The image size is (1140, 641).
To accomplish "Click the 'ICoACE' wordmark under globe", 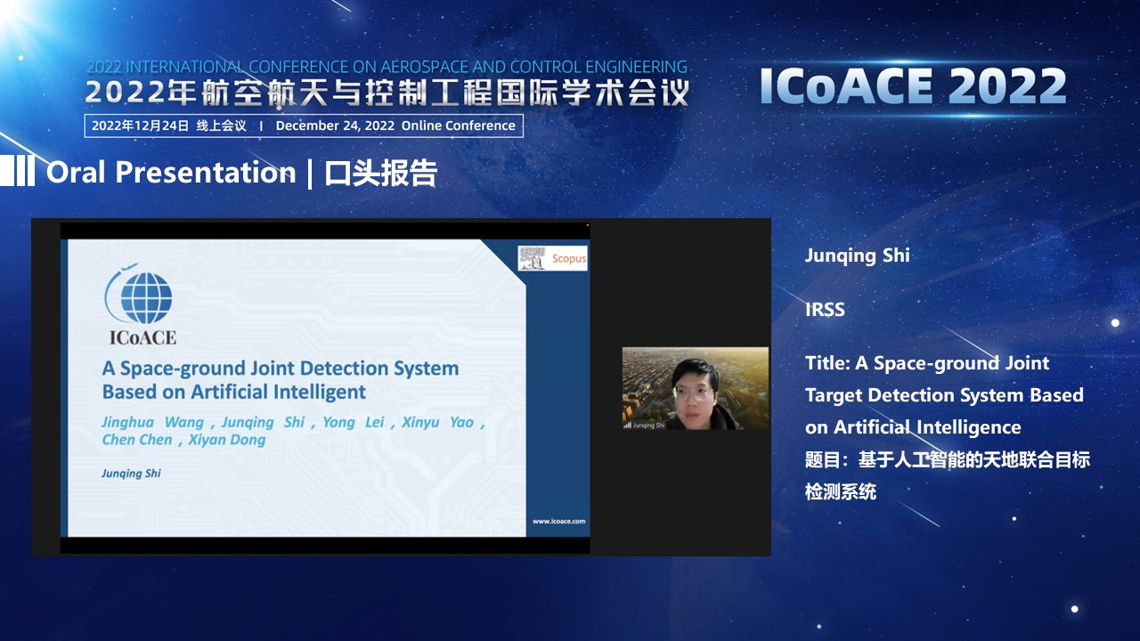I will (142, 337).
